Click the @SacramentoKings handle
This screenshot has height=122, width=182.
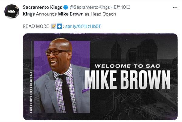(90, 7)
